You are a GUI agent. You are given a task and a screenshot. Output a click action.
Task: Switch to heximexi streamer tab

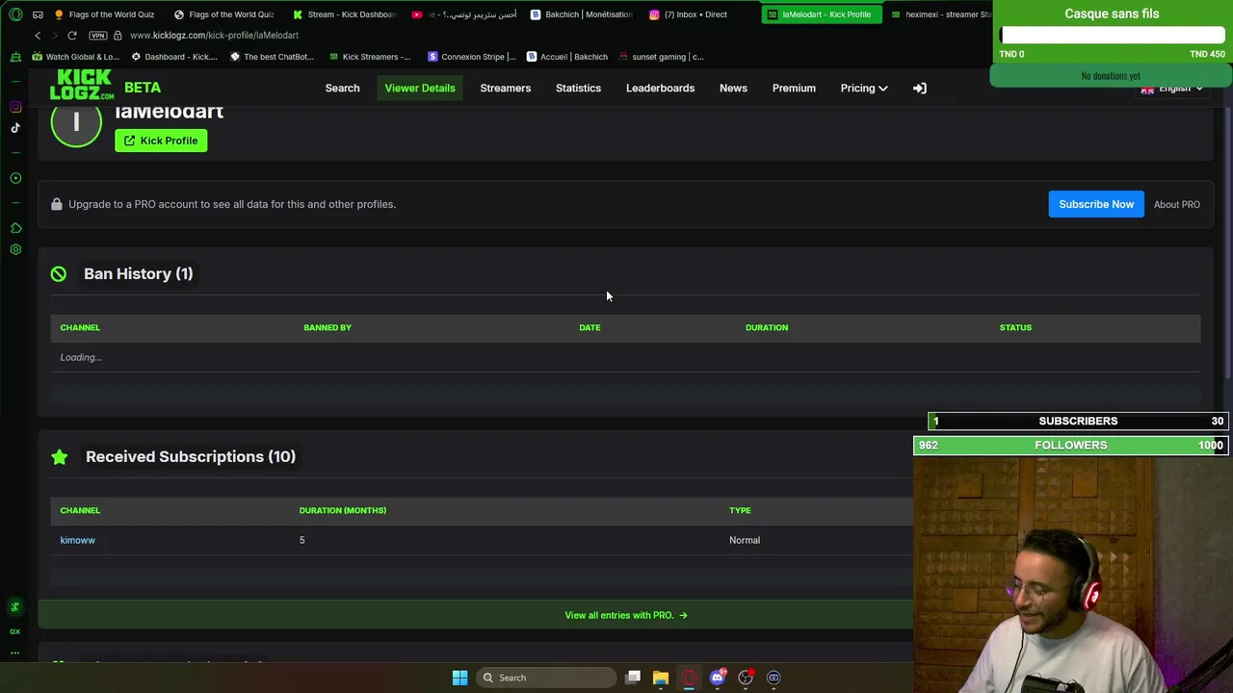940,14
